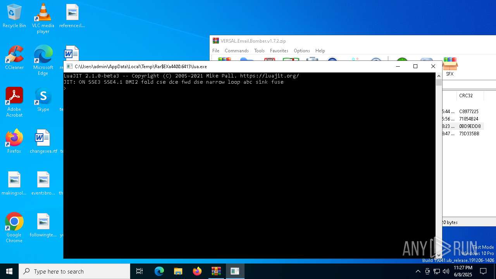Click the SFX toolbar icon in WinRAR
Image resolution: width=496 pixels, height=279 pixels.
pos(449,67)
